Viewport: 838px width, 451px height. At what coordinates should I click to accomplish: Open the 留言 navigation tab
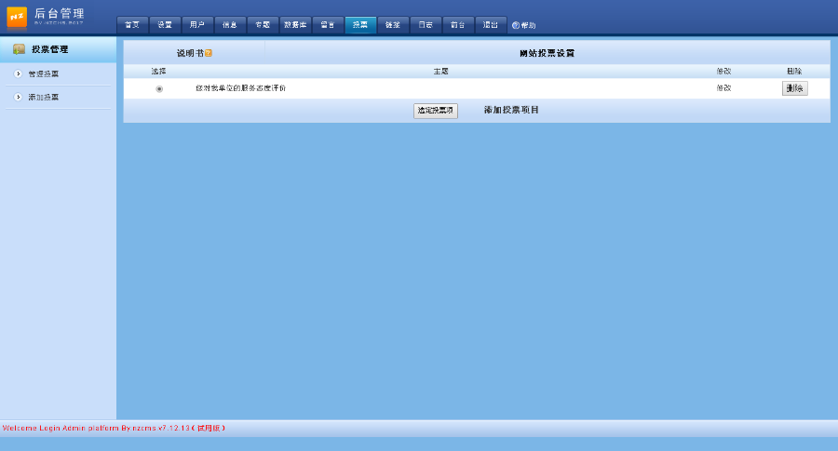(328, 25)
